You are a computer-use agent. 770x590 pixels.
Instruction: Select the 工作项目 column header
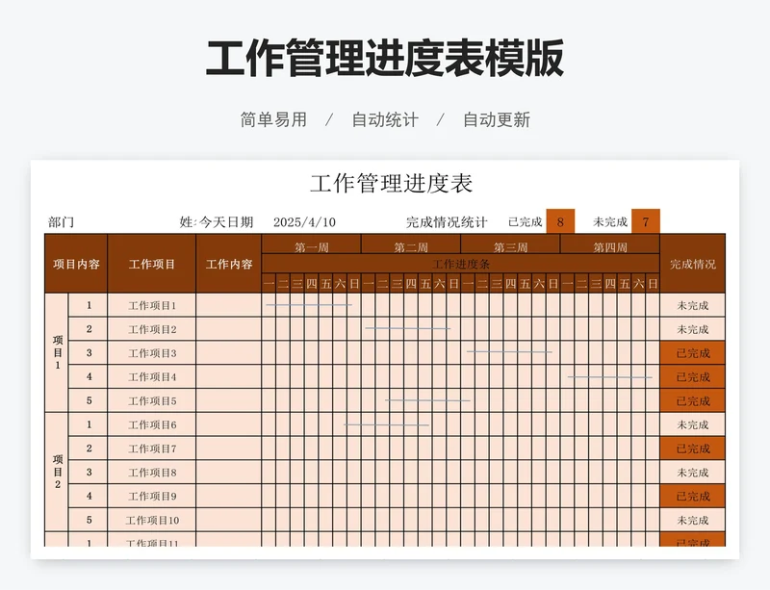(x=152, y=264)
